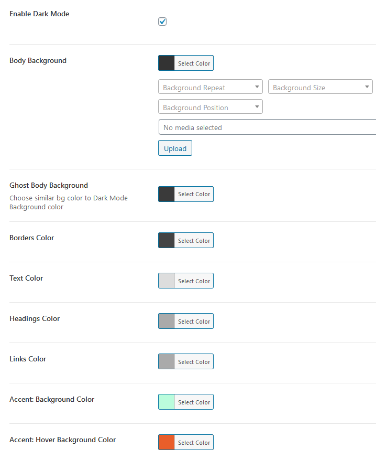Click the Borders Color swatch
Screen dimensions: 376x460
167,241
